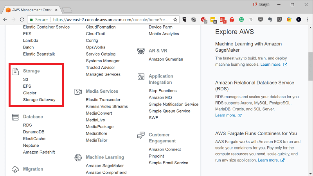Open Simple Notification Service
Image resolution: width=313 pixels, height=176 pixels.
(x=173, y=104)
